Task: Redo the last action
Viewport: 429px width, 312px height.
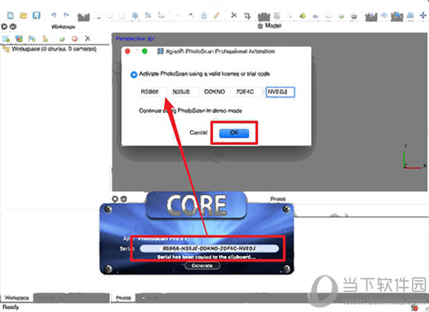Action: pos(66,16)
